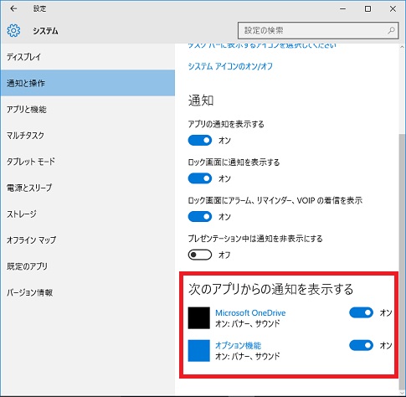The image size is (406, 397).
Task: Click the vertical scrollbar thumb
Action: click(x=402, y=261)
